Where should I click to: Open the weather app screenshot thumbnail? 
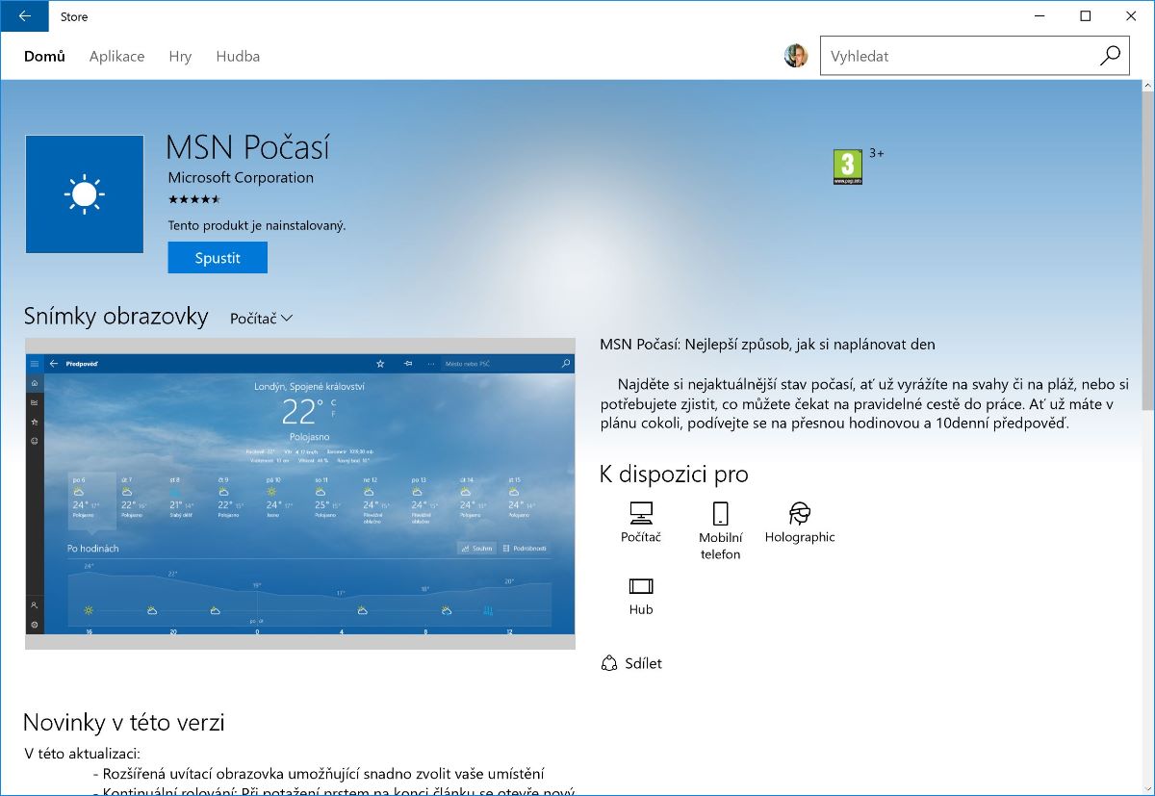click(x=299, y=493)
